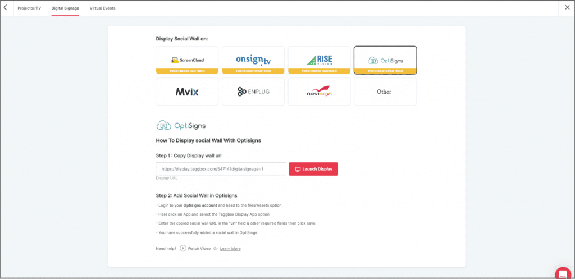Close the display options panel
The width and height of the screenshot is (575, 279).
567,8
